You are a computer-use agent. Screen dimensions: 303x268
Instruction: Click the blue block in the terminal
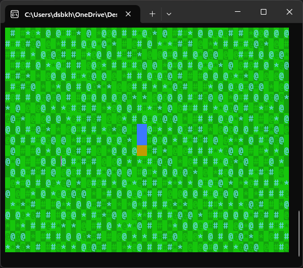click(x=142, y=135)
